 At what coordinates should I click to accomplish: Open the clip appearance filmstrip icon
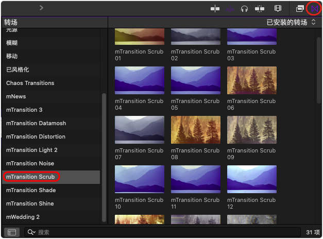coord(278,9)
